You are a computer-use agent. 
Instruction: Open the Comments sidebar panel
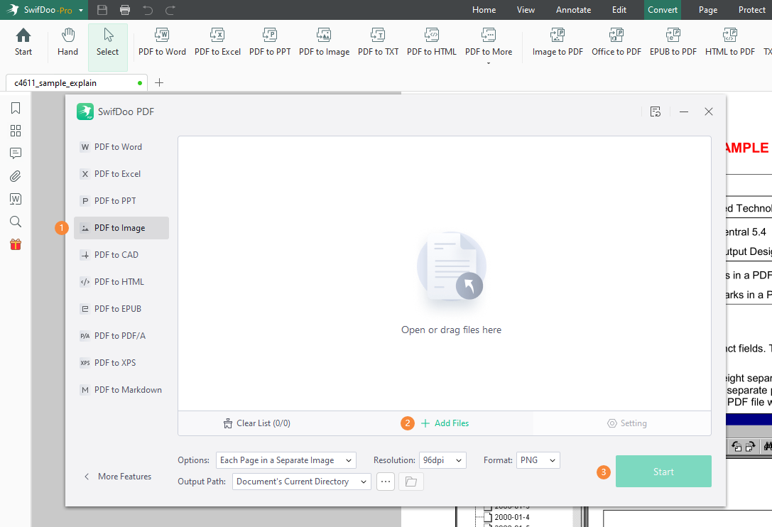(x=16, y=153)
